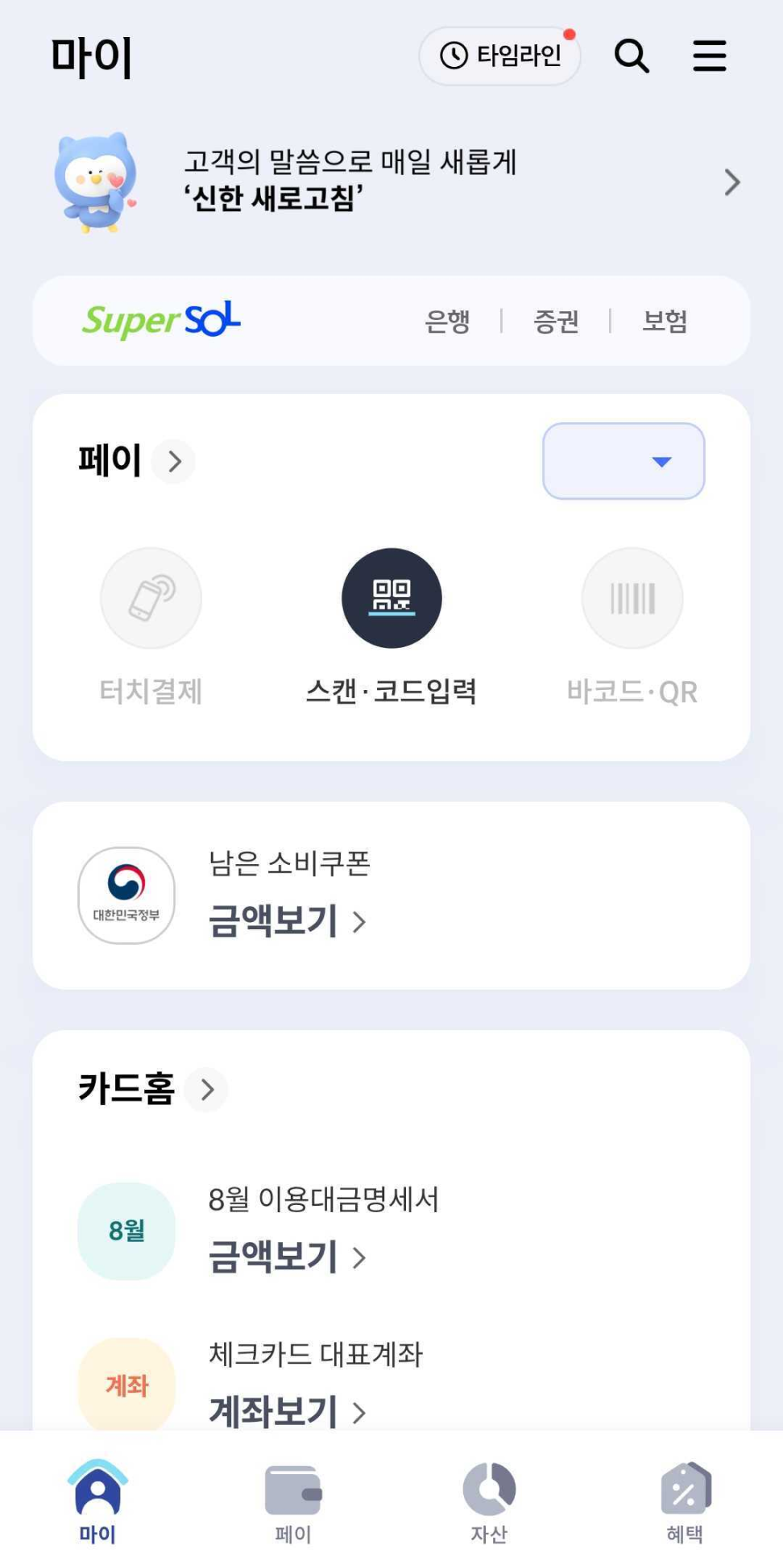
Task: Tap the Korean government emblem icon
Action: [126, 895]
